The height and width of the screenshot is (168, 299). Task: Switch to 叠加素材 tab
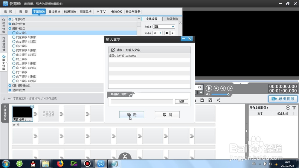[54, 12]
